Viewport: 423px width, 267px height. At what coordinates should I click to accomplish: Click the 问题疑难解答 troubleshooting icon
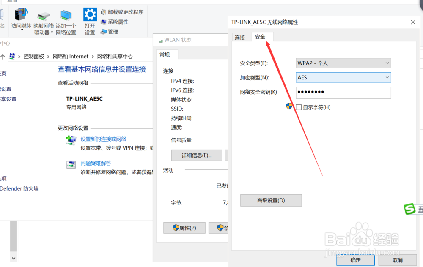tap(71, 164)
